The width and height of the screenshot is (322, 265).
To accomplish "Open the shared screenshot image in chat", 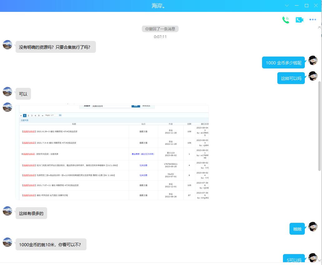I will tap(112, 152).
